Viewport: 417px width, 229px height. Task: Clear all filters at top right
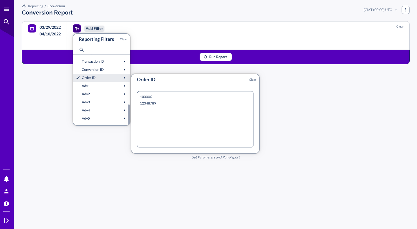(x=400, y=26)
